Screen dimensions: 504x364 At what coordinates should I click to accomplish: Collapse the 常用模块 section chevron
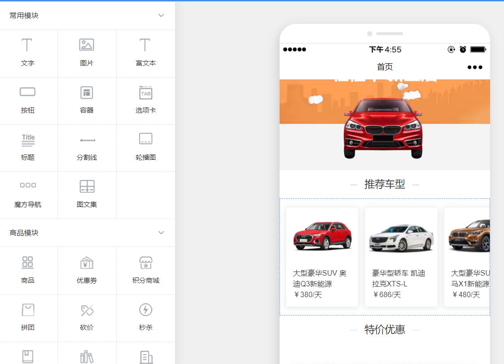(161, 15)
